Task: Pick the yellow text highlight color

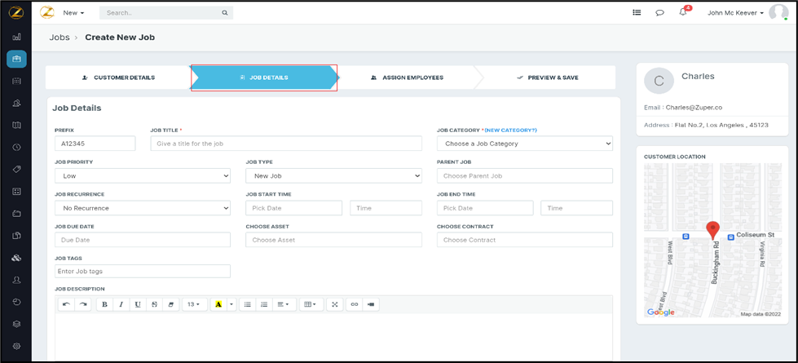Action: (x=218, y=304)
